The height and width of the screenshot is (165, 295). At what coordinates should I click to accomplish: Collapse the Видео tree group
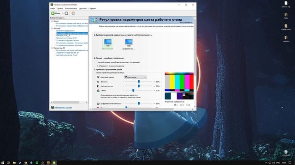52,21
